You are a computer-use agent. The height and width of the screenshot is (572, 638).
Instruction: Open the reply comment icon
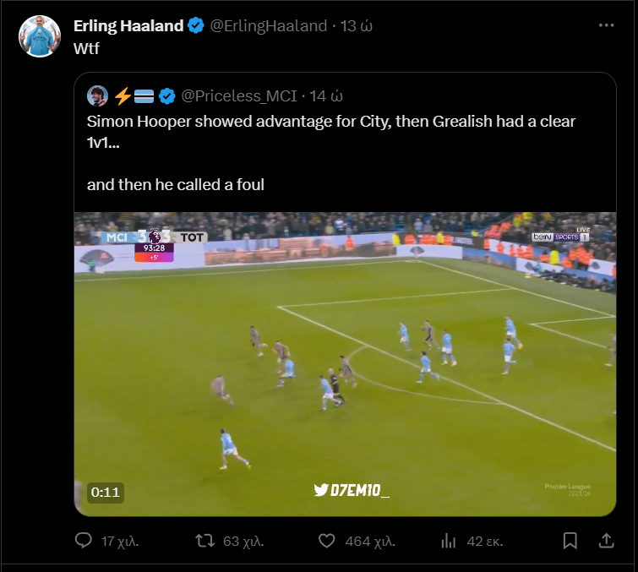coord(84,541)
